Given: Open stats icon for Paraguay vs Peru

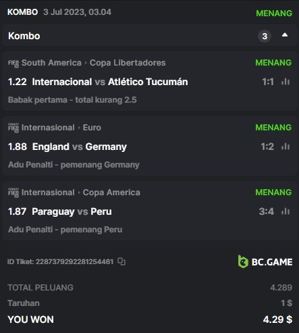Looking at the screenshot, I should coord(286,211).
